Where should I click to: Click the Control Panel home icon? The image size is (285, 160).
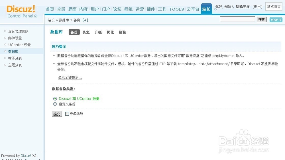36,16
